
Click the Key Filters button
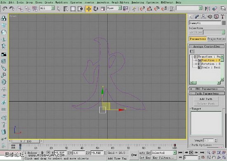[163, 158]
